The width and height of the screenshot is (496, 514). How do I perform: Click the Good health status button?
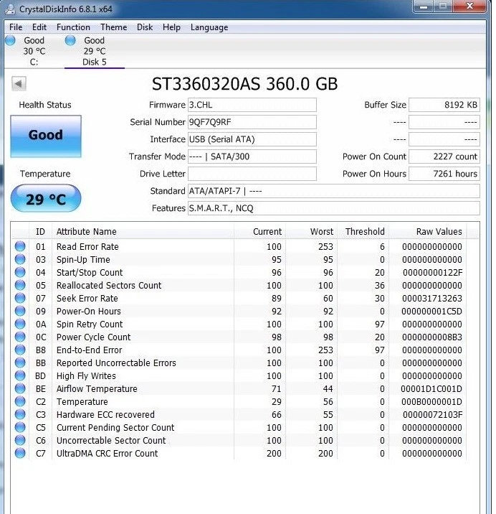tap(46, 136)
